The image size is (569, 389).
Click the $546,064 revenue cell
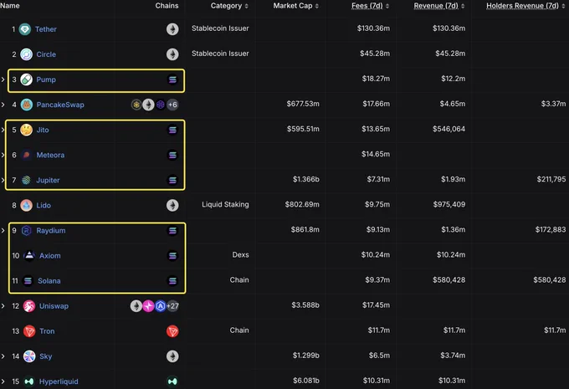click(449, 129)
